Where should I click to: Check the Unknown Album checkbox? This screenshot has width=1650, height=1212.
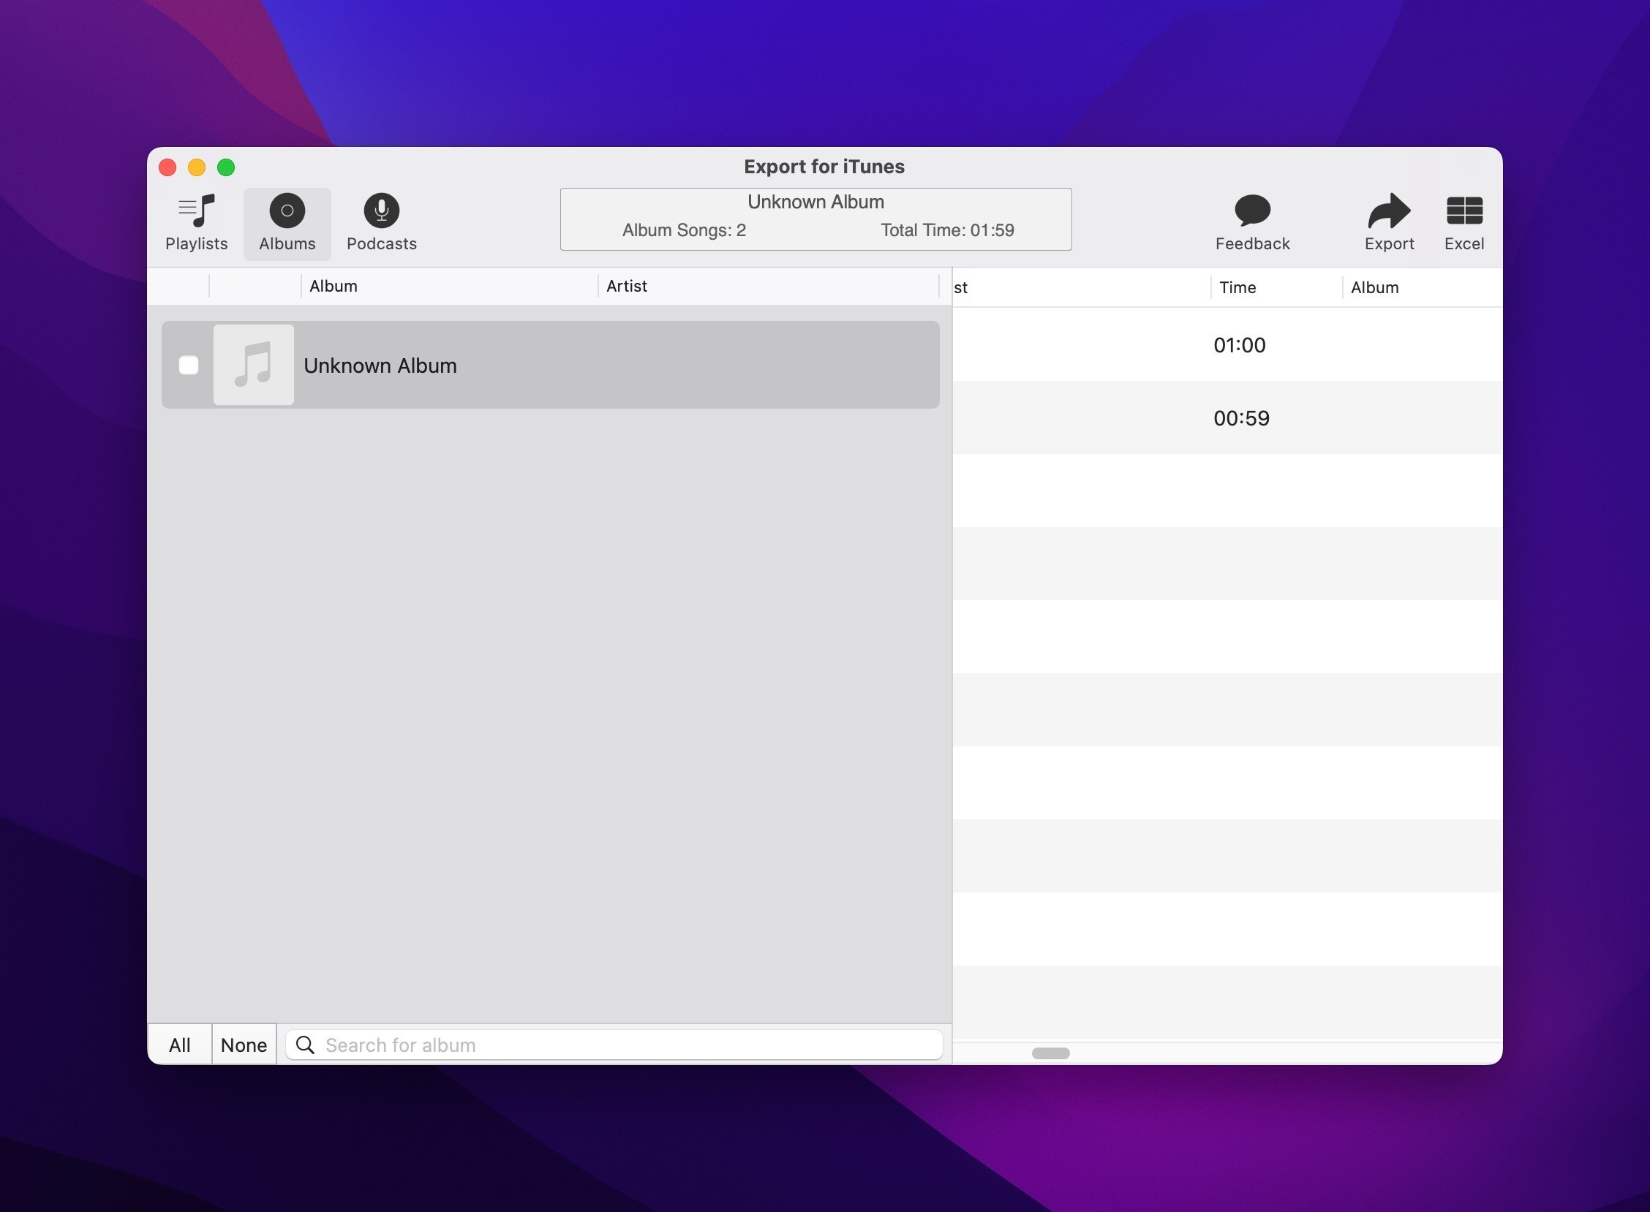[189, 365]
